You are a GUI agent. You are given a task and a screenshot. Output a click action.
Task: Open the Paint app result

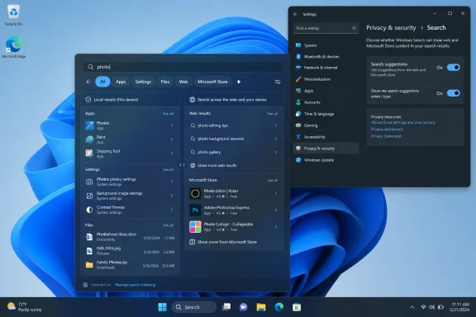pyautogui.click(x=130, y=140)
